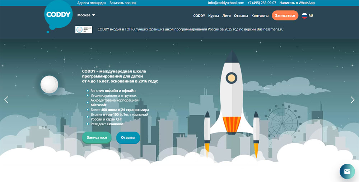
Task: Click the Написать в WhatsApp link
Action: pos(297,3)
